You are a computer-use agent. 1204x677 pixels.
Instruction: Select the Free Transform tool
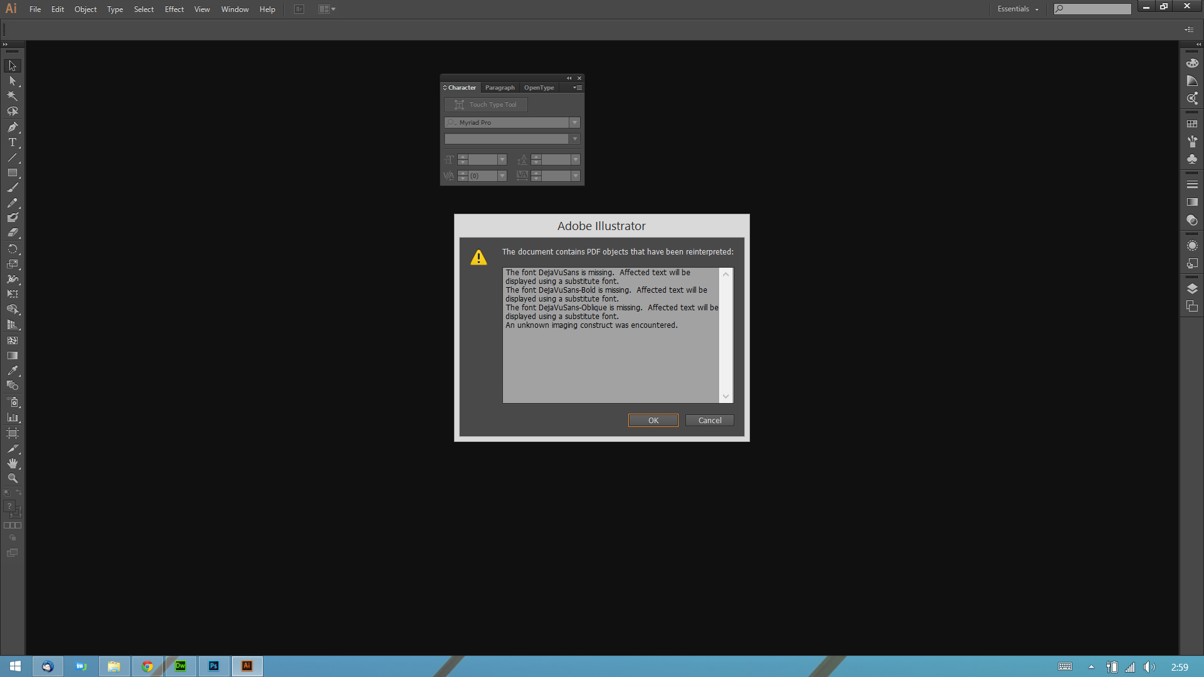pyautogui.click(x=13, y=294)
